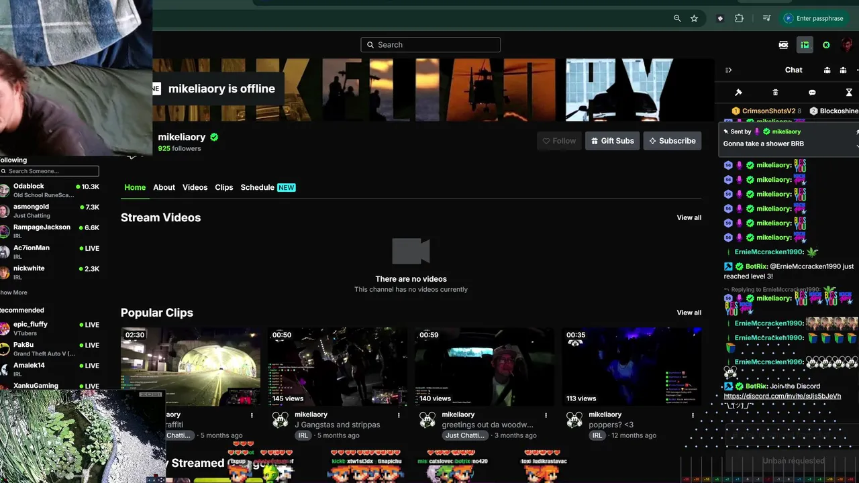Open the 02:30 tunnel clip thumbnail
The width and height of the screenshot is (859, 483).
point(191,366)
